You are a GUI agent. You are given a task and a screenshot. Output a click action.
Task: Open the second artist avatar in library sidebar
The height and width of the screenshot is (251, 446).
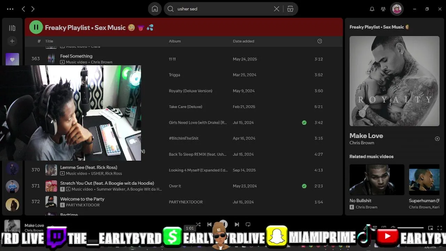tap(12, 187)
